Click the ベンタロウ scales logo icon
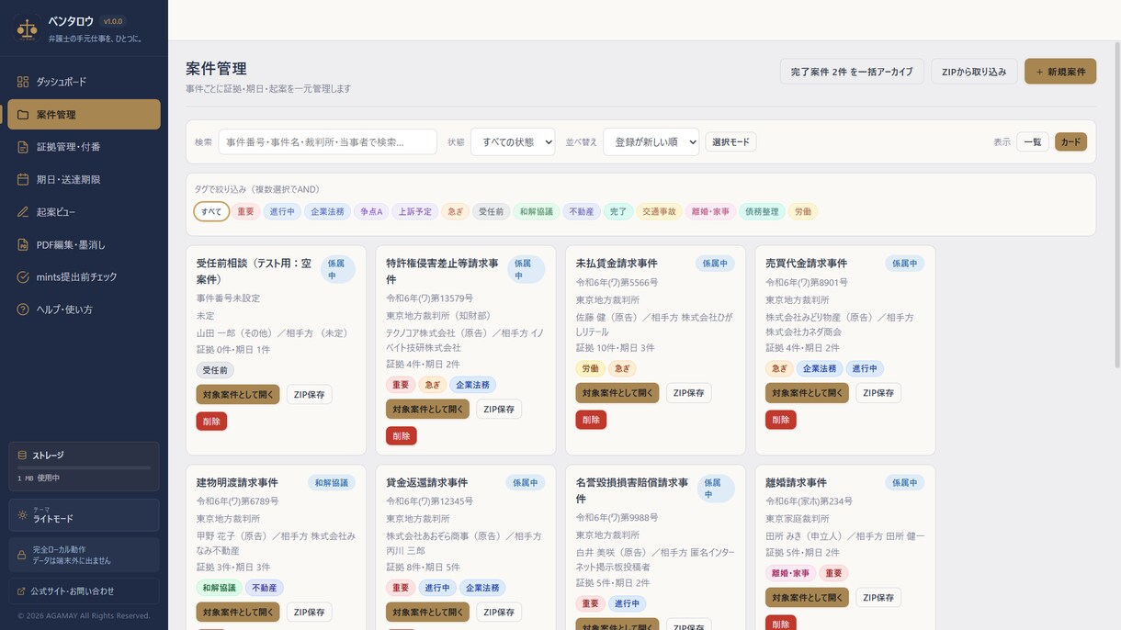 coord(27,29)
